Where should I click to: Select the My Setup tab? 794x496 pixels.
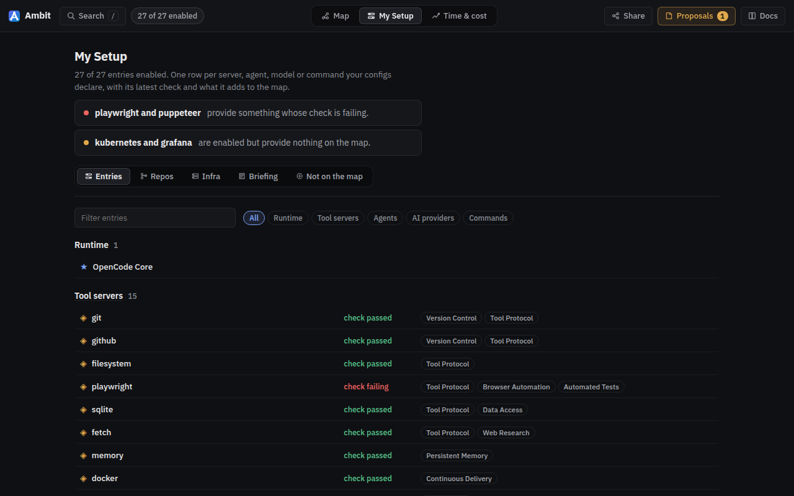pyautogui.click(x=390, y=16)
